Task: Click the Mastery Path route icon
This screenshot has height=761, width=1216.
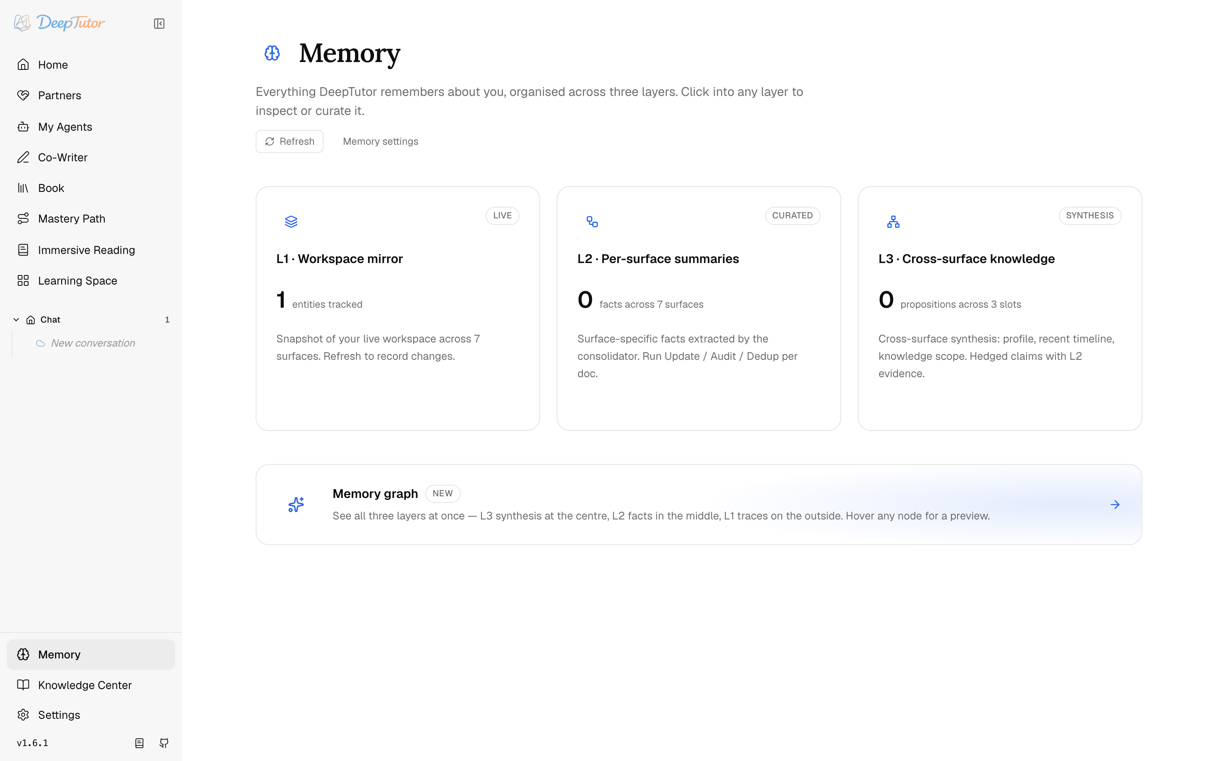Action: click(x=23, y=218)
